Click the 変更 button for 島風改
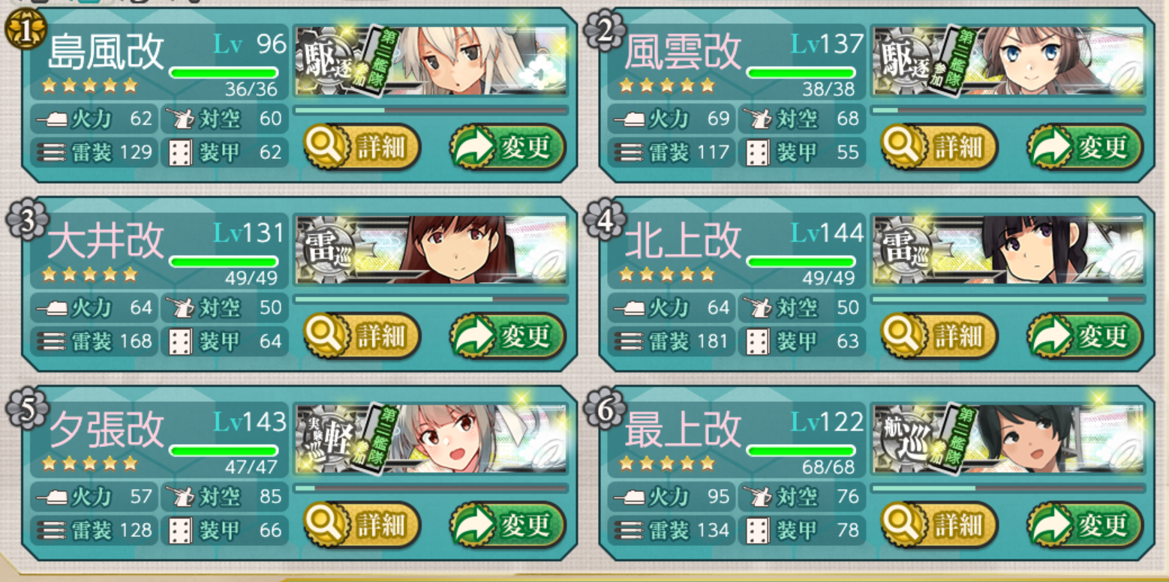Screen dimensions: 1169x582 click(508, 147)
